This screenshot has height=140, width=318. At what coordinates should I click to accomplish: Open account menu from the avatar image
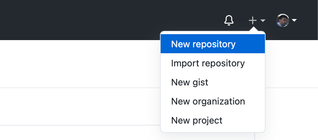click(282, 20)
